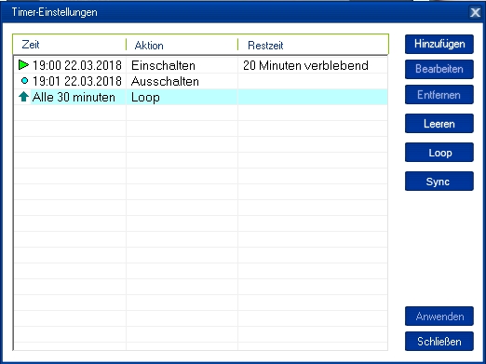
Task: Close the Timer-Einstellungen dialog with X
Action: pyautogui.click(x=475, y=13)
